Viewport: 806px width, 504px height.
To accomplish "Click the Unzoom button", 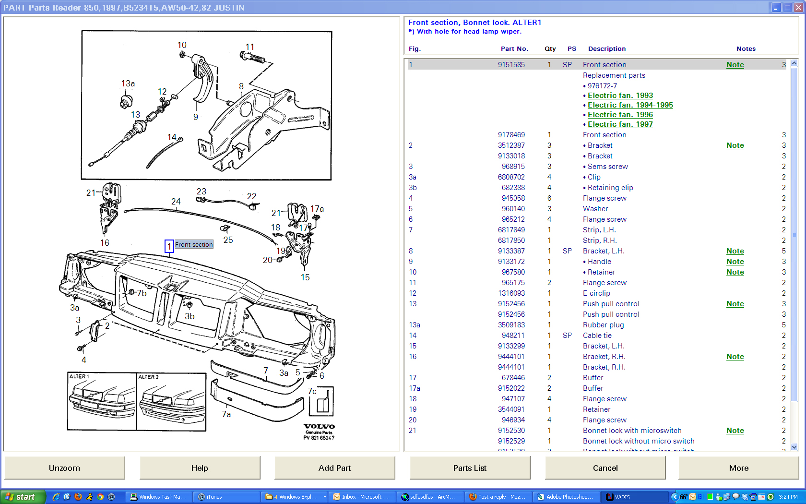I will [65, 468].
